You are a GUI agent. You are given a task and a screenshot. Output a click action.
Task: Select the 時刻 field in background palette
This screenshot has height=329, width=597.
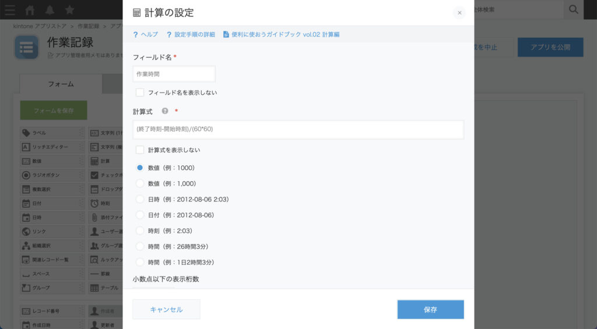pyautogui.click(x=106, y=203)
